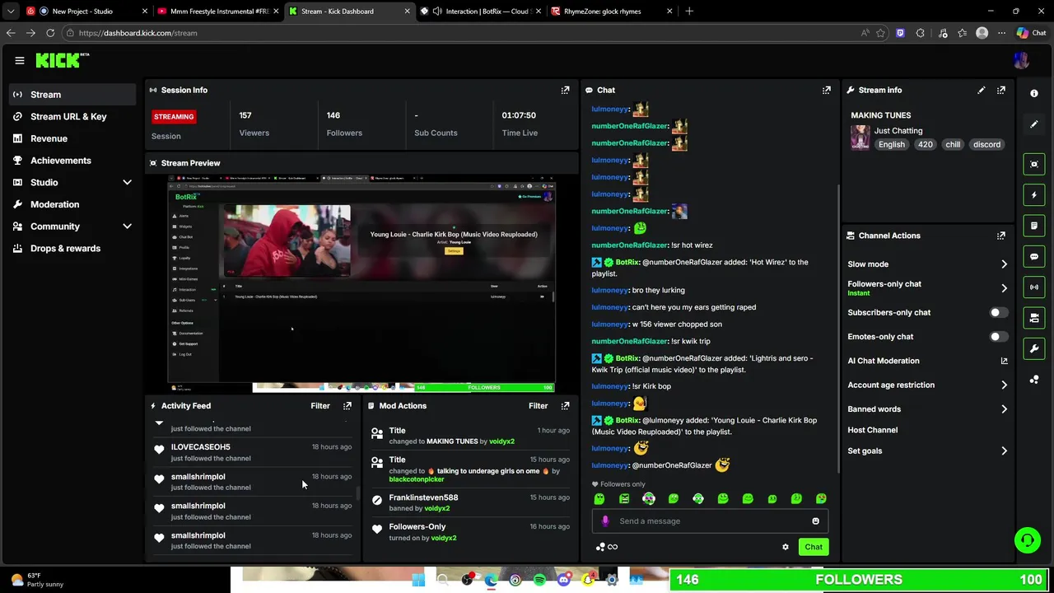Click Host Channel action
Screen dimensions: 1054x593
tap(872, 430)
